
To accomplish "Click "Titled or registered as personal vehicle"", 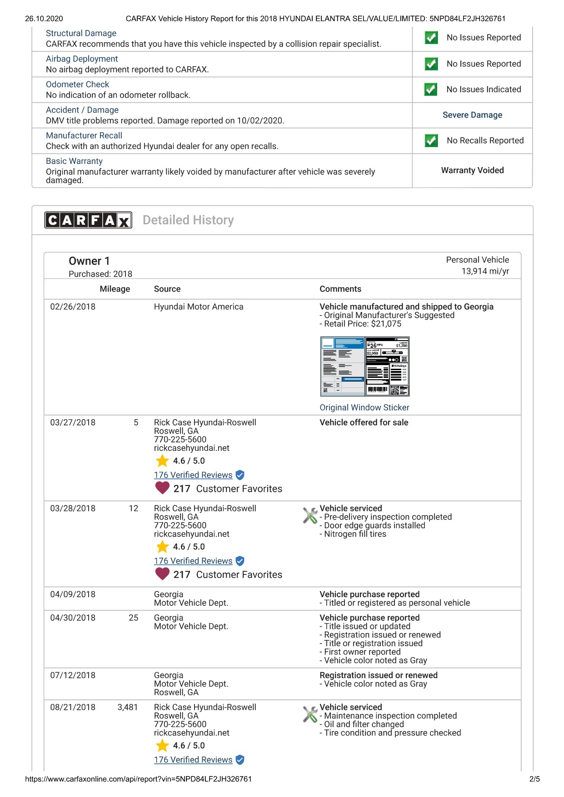I will 395,603.
